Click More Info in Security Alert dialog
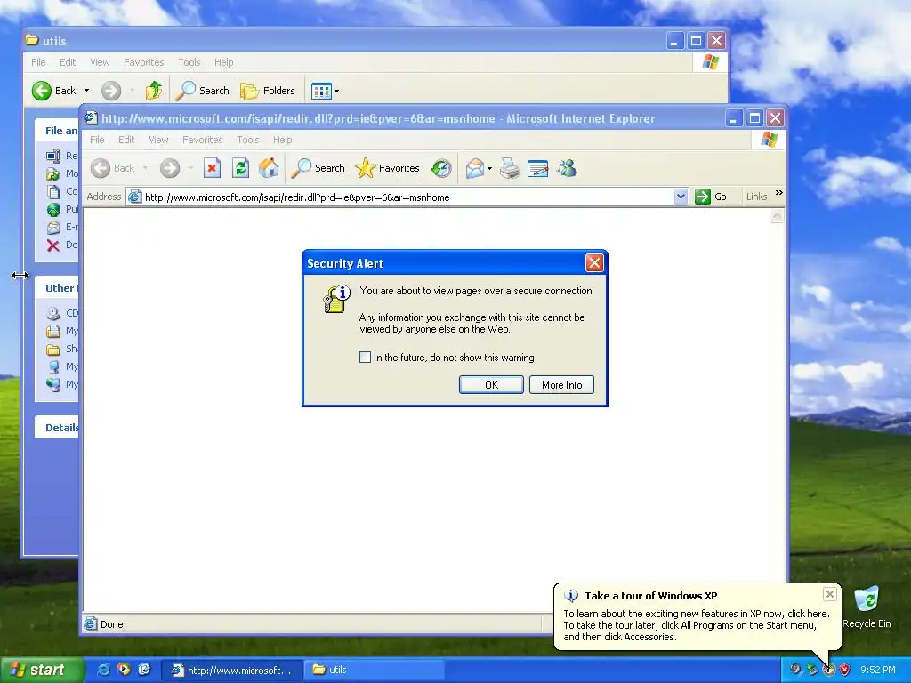This screenshot has height=683, width=911. click(x=561, y=384)
